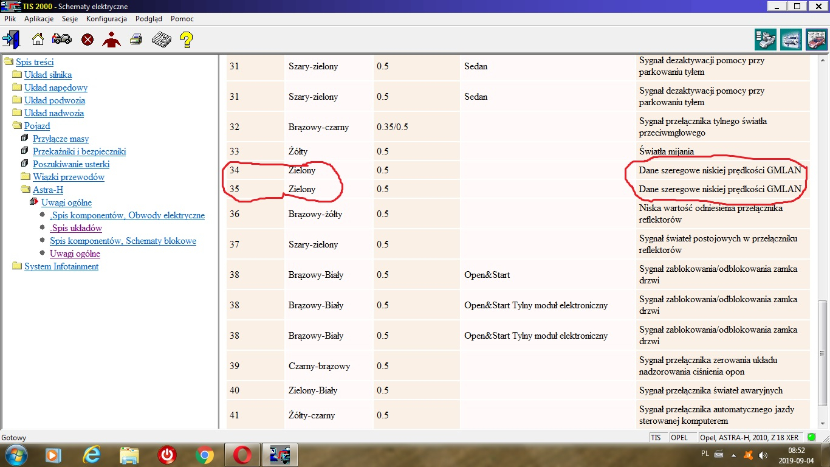The image size is (830, 467).
Task: Open the Windows Start menu
Action: 15,455
